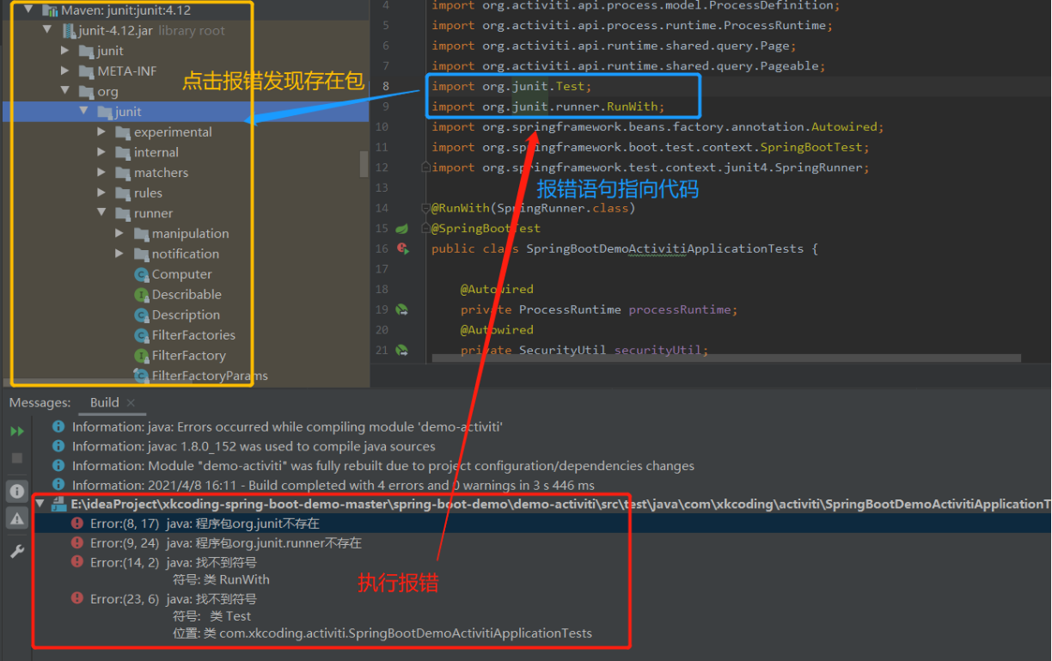The image size is (1052, 661).
Task: Open the Computer class
Action: [181, 274]
